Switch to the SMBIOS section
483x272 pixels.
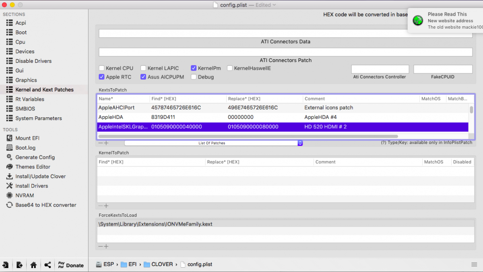[x=25, y=109]
